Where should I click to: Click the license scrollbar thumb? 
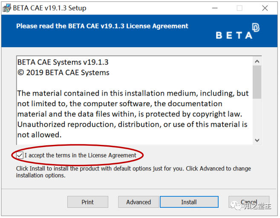(x=257, y=82)
